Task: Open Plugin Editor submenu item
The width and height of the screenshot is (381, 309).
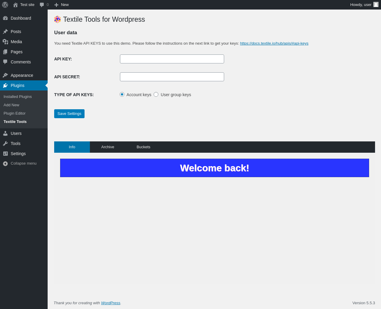Action: click(x=15, y=113)
